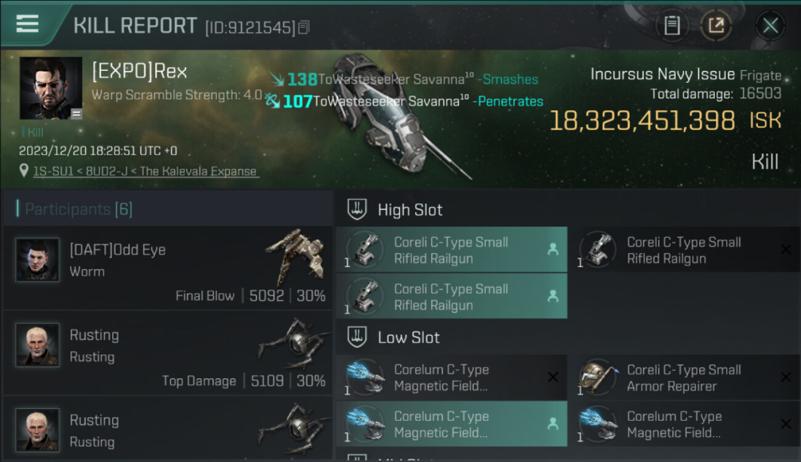This screenshot has height=462, width=801.
Task: Select the highlighted Corelum Magnetic Field module
Action: coord(452,424)
